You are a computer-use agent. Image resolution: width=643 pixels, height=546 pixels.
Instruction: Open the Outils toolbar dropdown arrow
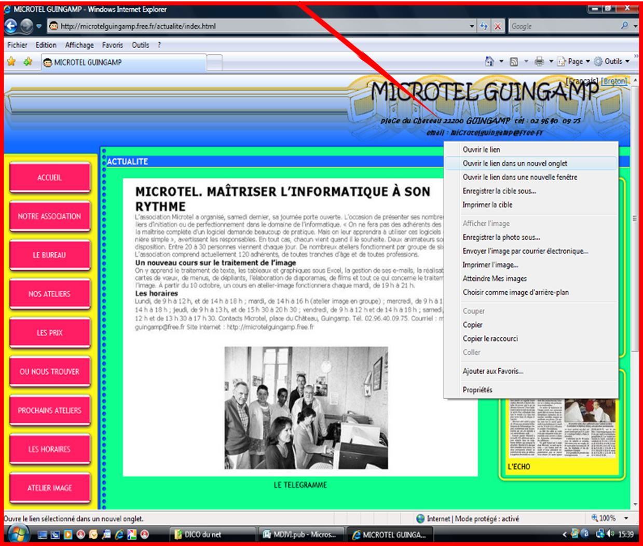pos(627,62)
